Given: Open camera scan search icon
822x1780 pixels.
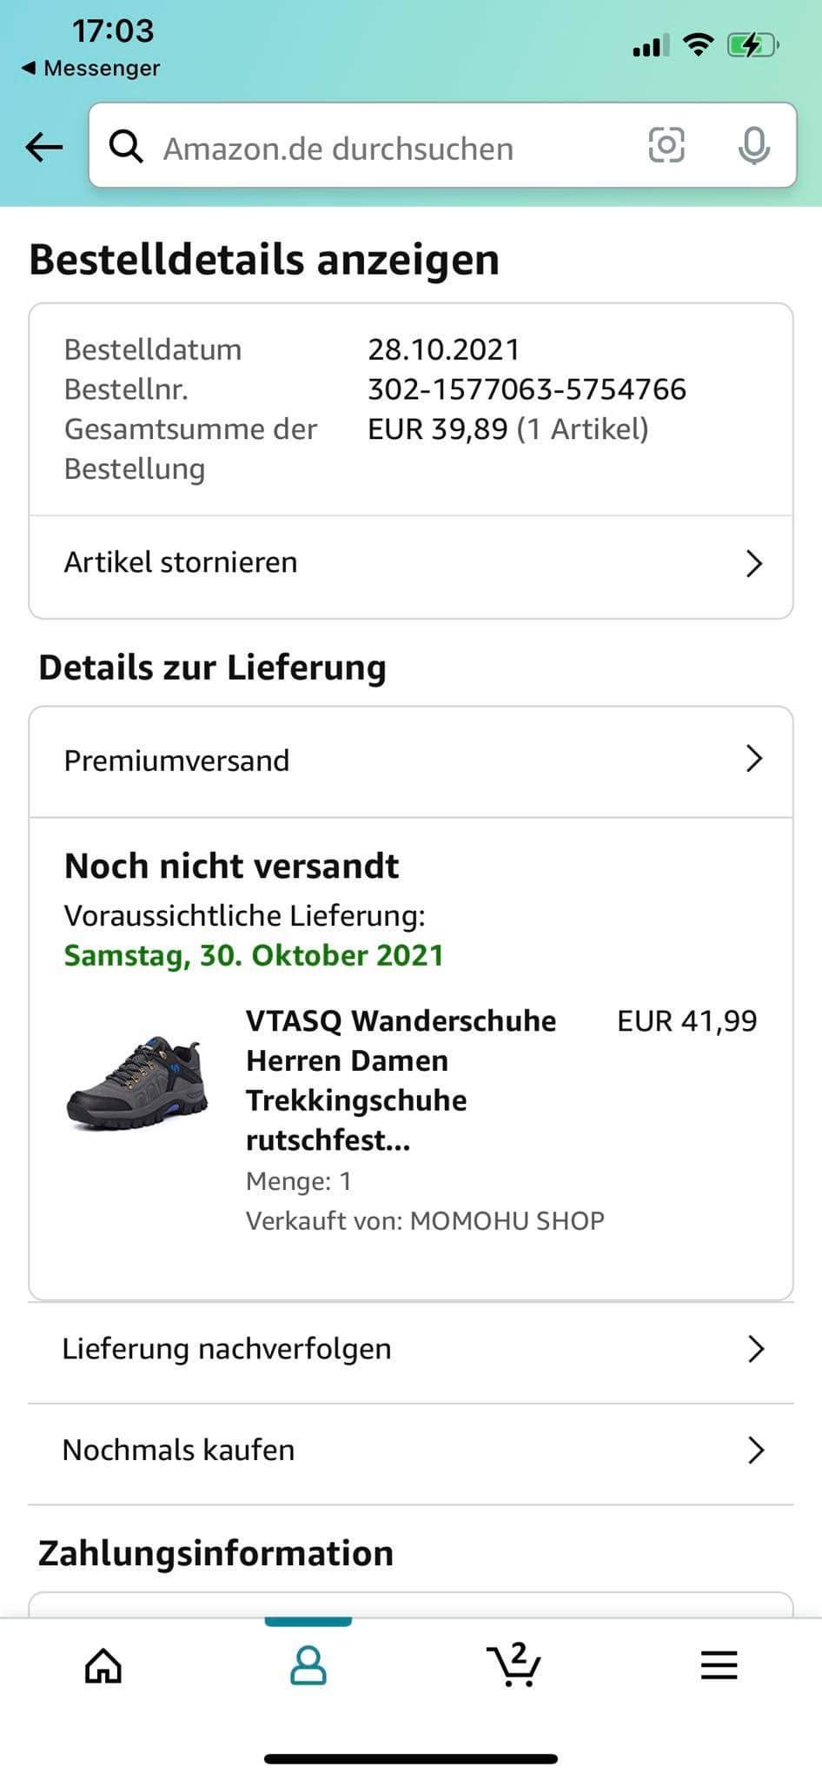Looking at the screenshot, I should click(x=666, y=145).
